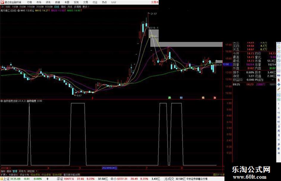This screenshot has width=281, height=181.
Task: Open the 关联报价 tab
Action: pos(13,174)
